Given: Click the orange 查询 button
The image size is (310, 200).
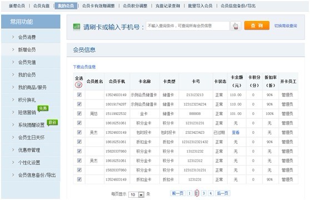Looking at the screenshot, I should [x=257, y=26].
